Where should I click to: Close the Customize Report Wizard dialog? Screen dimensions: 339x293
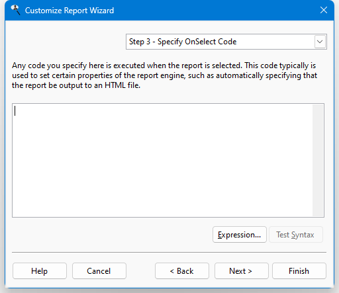pos(324,10)
